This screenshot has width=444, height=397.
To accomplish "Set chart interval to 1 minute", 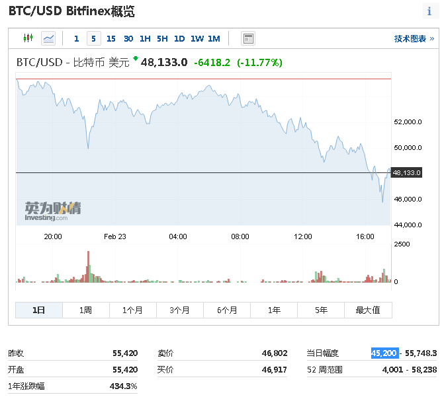I will pyautogui.click(x=77, y=39).
